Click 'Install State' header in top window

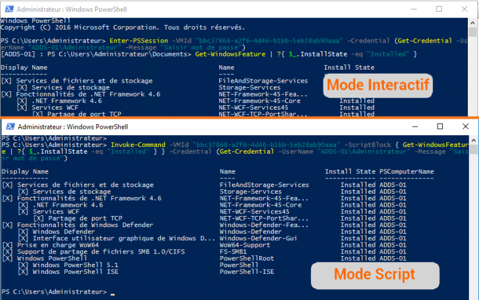click(x=349, y=68)
